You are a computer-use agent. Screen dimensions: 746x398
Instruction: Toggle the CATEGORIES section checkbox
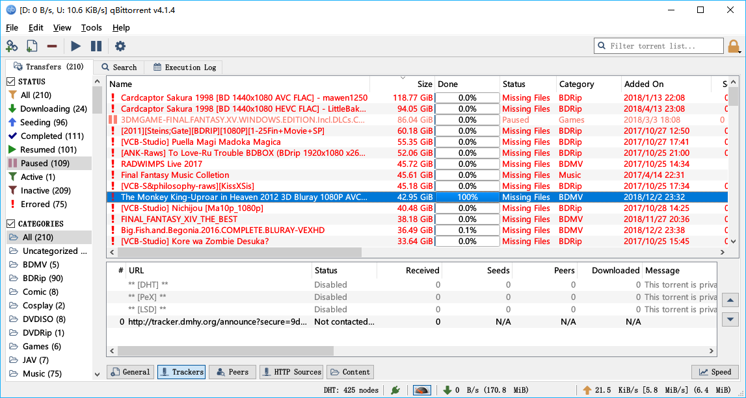pos(12,223)
